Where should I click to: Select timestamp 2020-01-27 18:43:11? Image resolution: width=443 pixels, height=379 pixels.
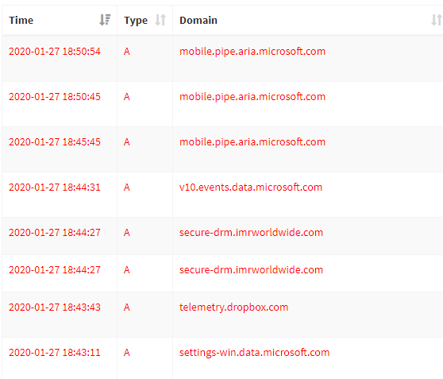pyautogui.click(x=55, y=353)
